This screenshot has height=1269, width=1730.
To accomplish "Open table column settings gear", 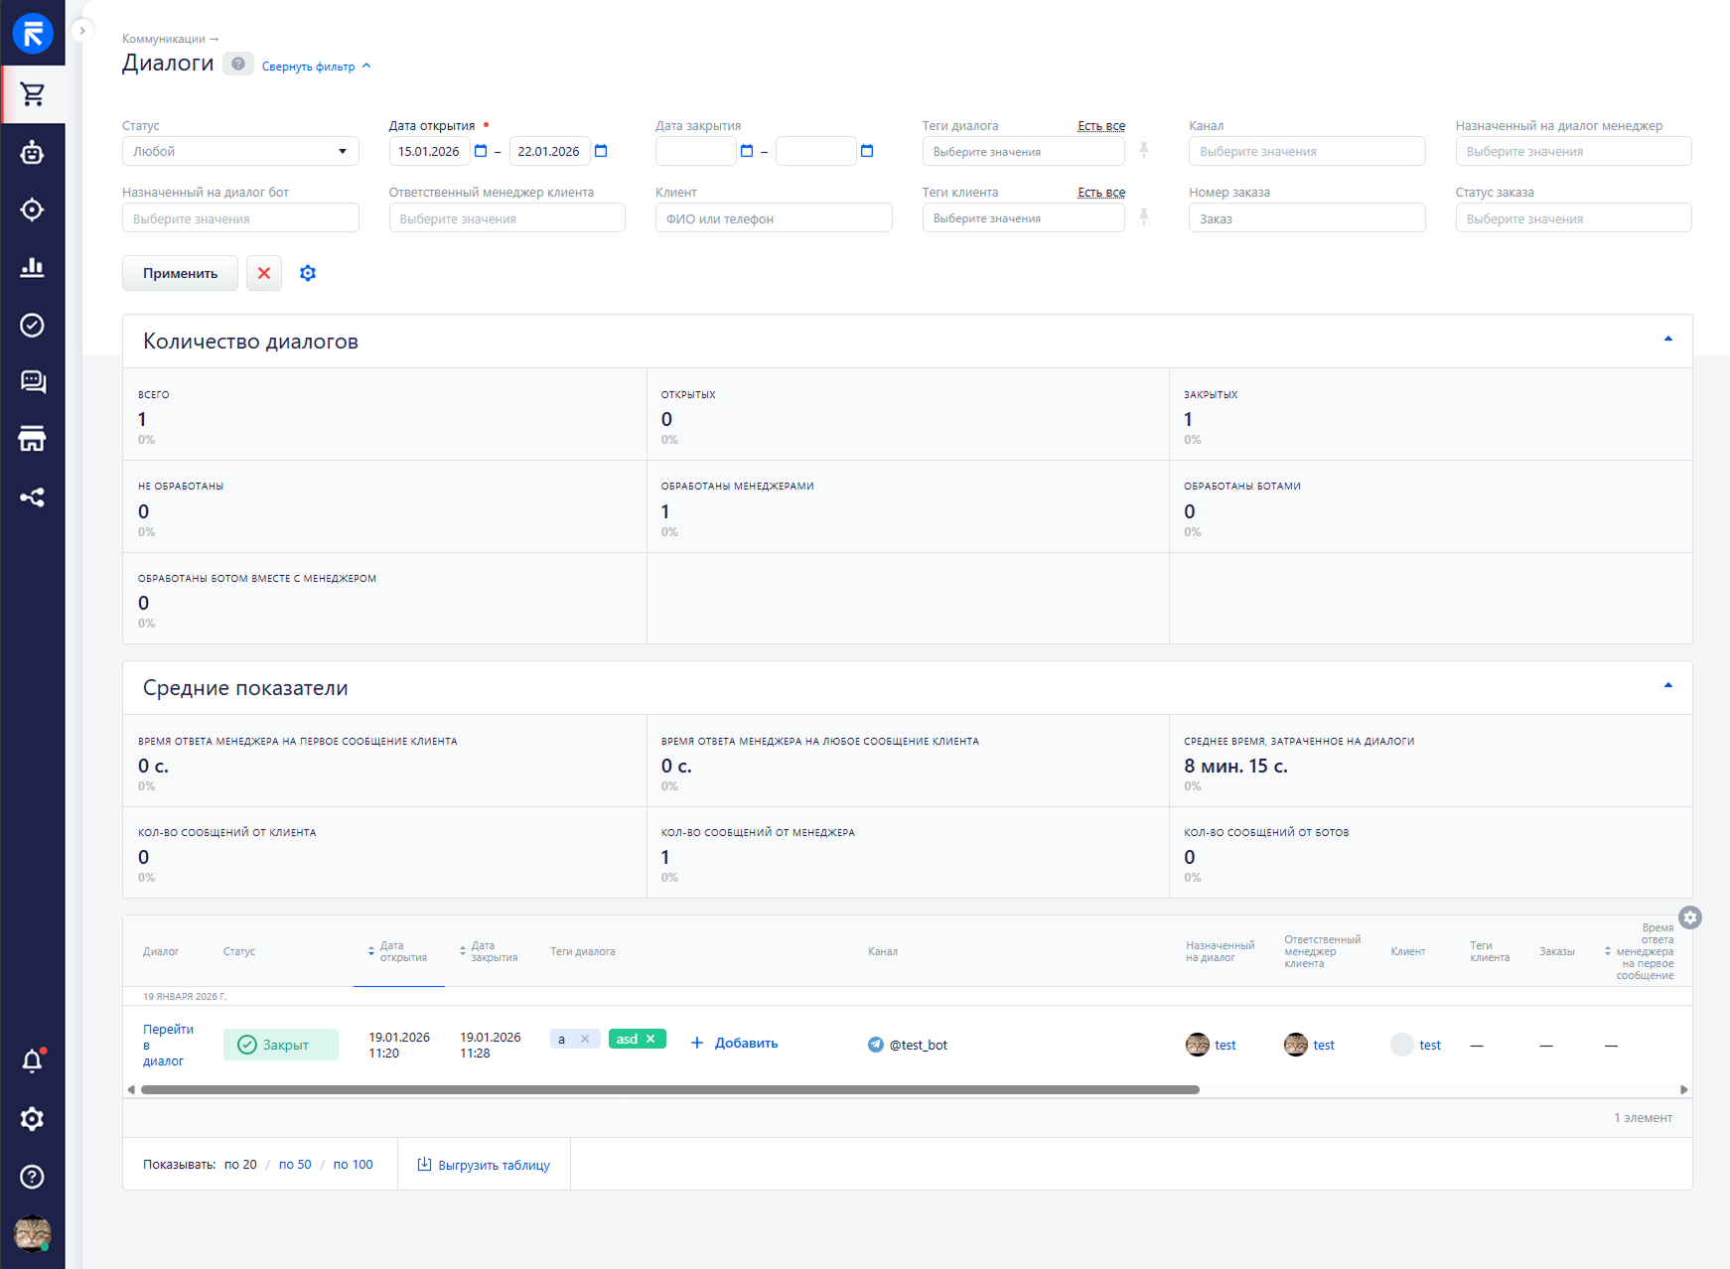I will [1690, 917].
